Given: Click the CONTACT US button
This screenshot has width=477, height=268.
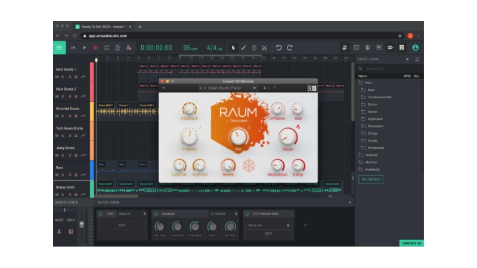Looking at the screenshot, I should tap(411, 243).
